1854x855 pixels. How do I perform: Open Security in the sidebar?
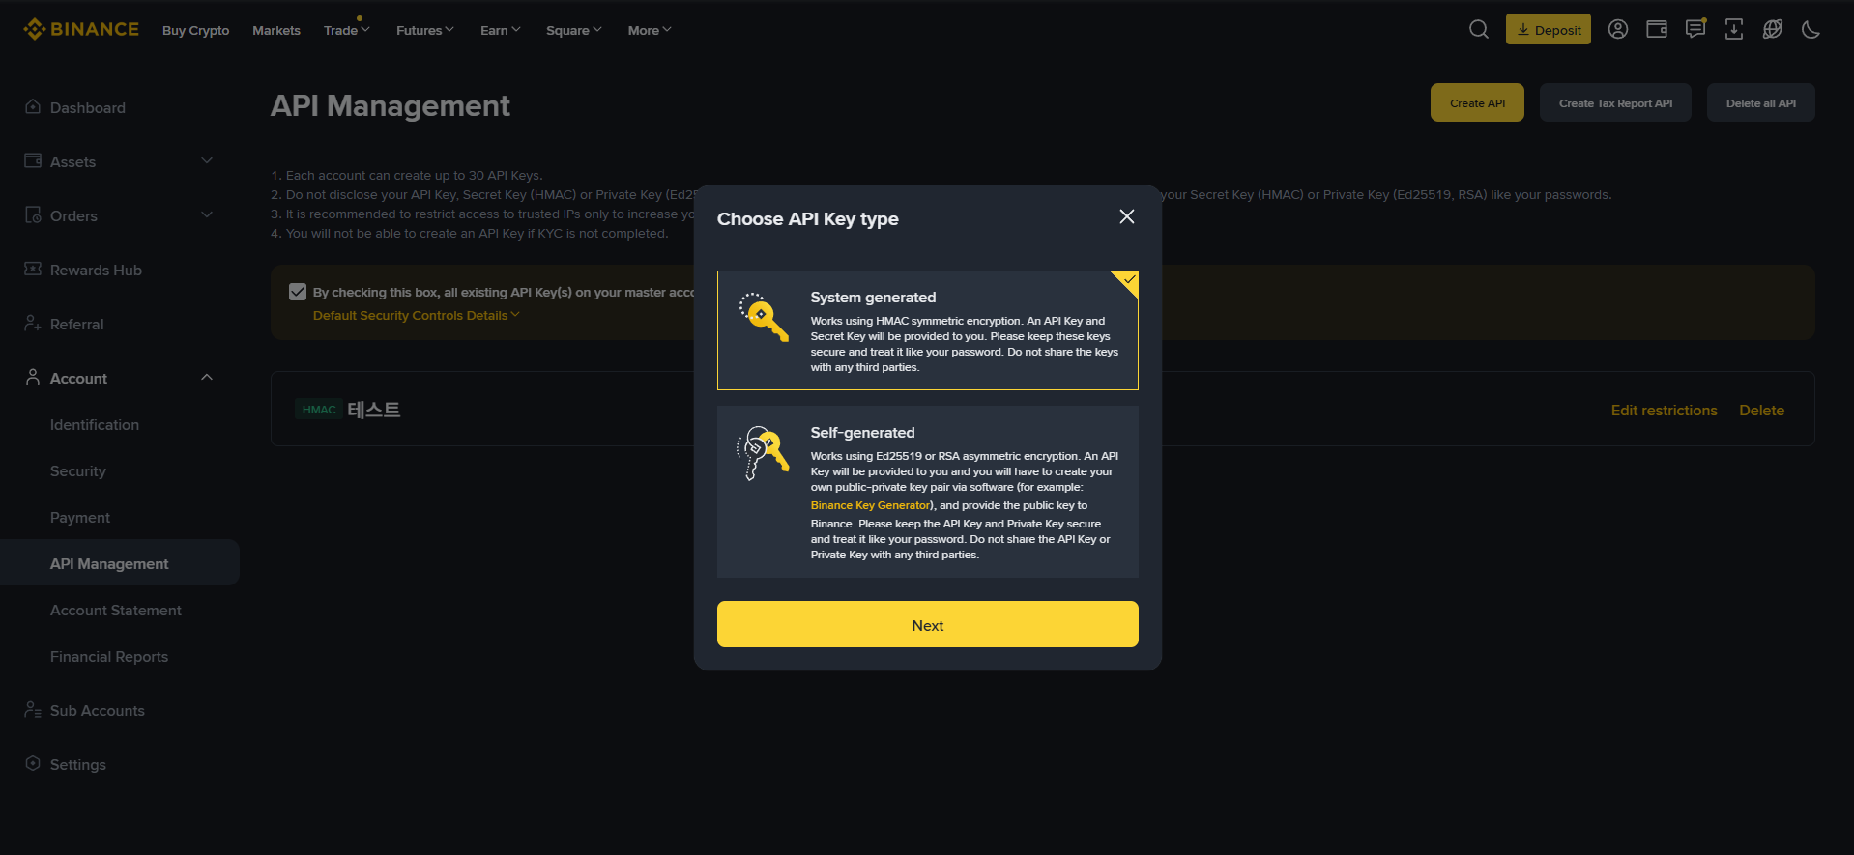coord(78,470)
